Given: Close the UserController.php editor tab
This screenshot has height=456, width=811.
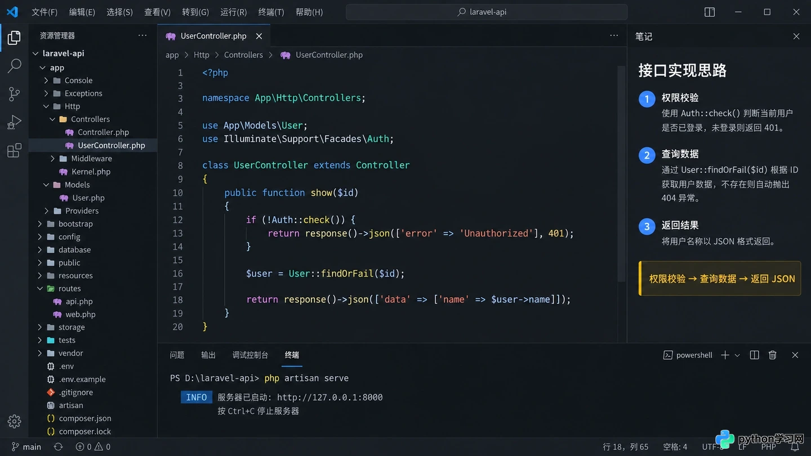Looking at the screenshot, I should click(x=259, y=36).
